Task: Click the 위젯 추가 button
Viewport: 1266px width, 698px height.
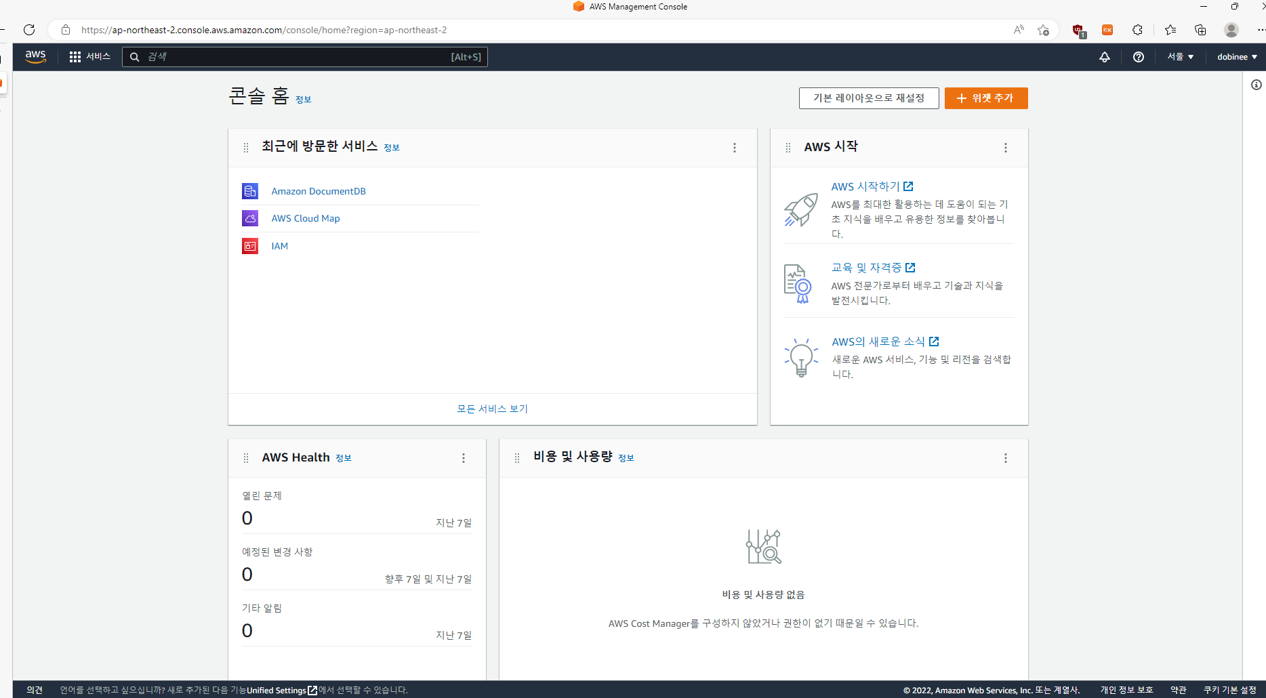Action: 986,98
